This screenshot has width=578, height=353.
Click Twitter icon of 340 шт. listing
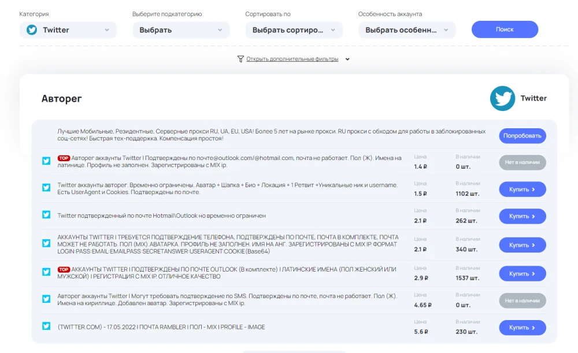click(x=46, y=244)
